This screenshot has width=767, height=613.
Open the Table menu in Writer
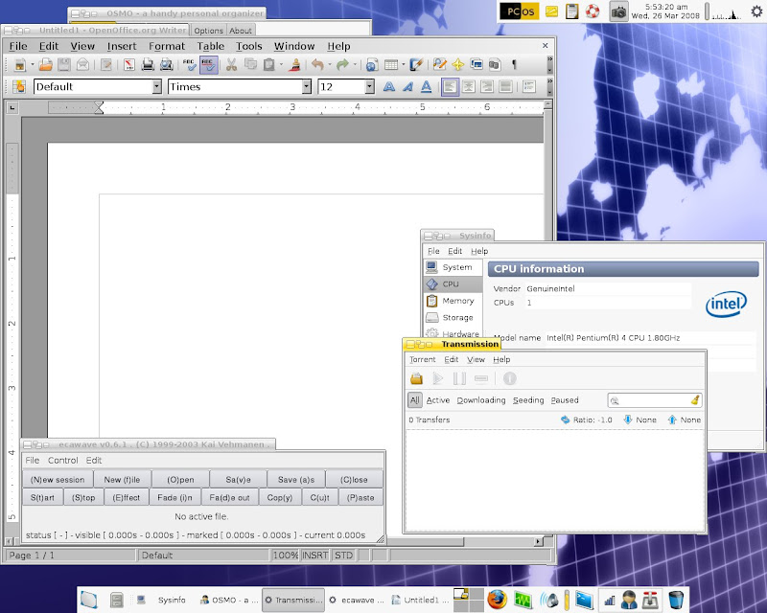point(210,46)
